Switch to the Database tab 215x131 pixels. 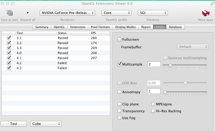175,27
